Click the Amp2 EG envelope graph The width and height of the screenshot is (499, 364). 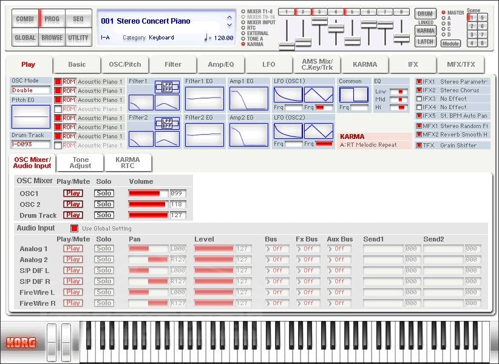(248, 135)
